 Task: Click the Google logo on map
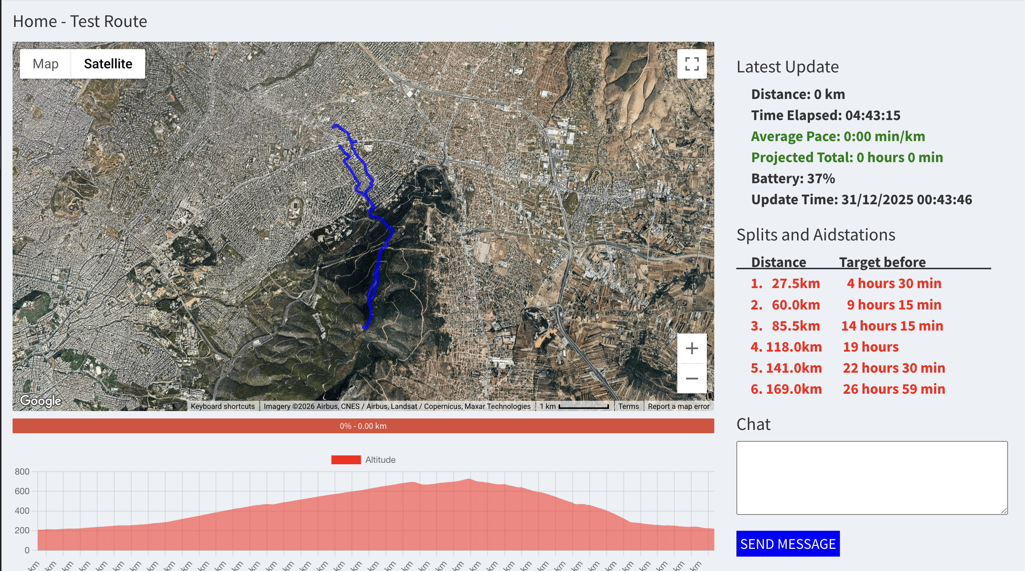[41, 400]
